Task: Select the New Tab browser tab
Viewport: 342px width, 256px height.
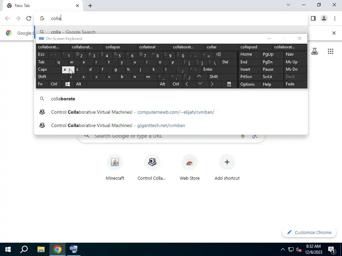Action: click(42, 6)
